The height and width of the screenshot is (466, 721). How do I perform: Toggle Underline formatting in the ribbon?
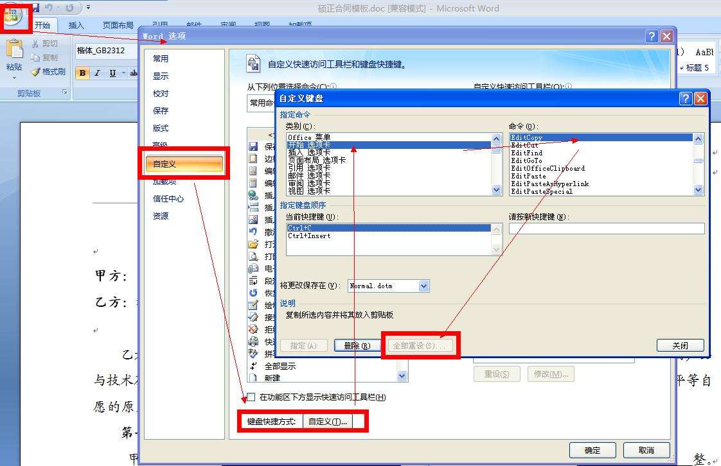pos(112,73)
